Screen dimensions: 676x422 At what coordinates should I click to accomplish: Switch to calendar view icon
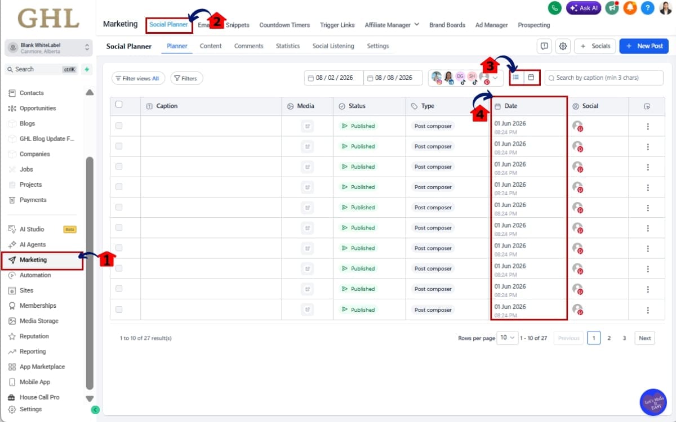pos(531,77)
